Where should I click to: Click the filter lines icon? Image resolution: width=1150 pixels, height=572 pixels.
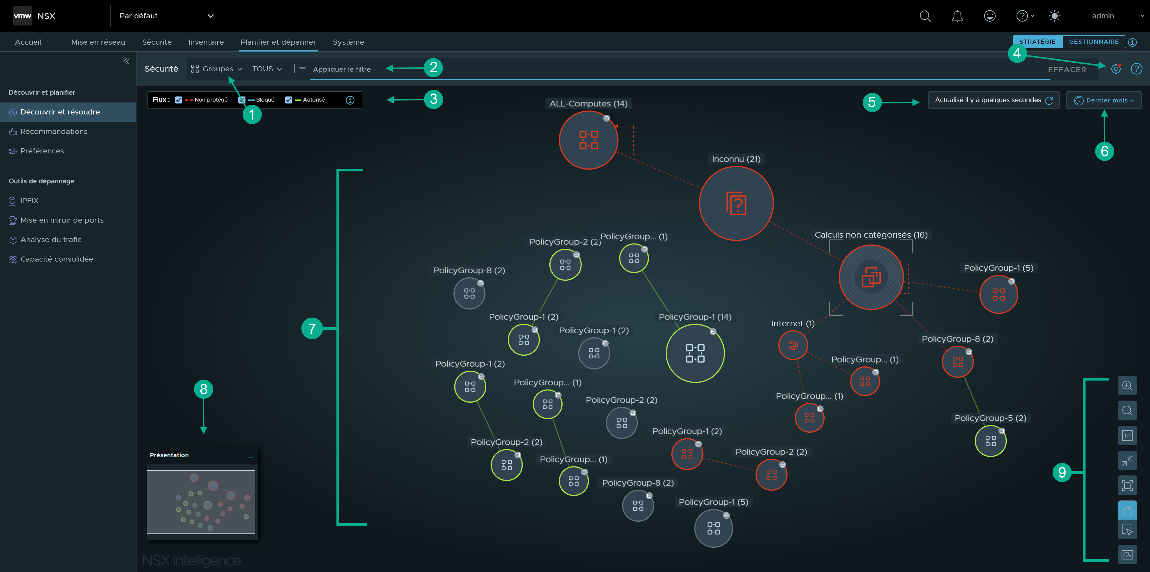302,69
